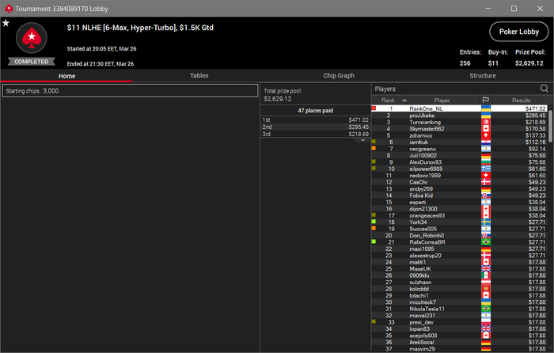Image resolution: width=554 pixels, height=353 pixels.
Task: Click the green tag beside Yorh34
Action: click(374, 222)
